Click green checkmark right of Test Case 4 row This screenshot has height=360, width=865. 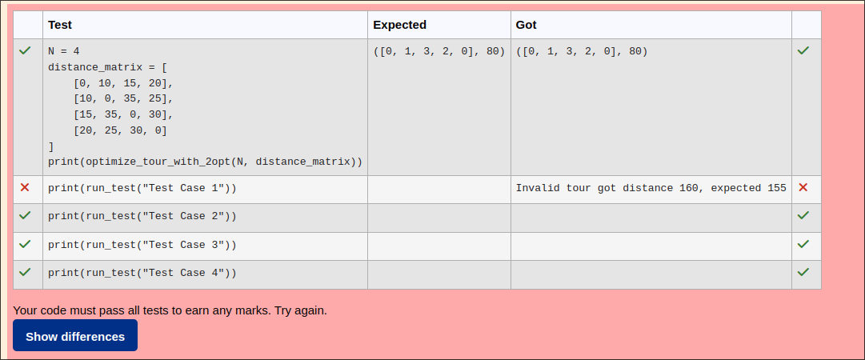point(803,272)
